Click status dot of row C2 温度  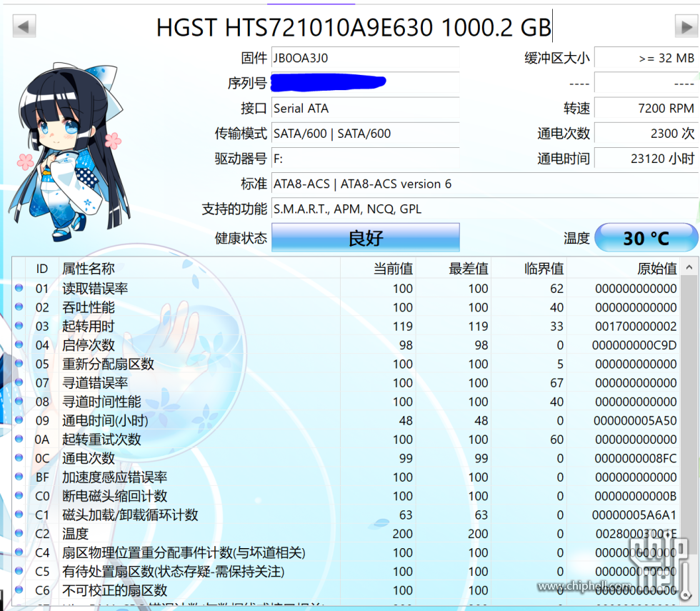19,533
